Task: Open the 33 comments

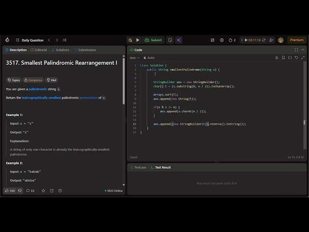Action: coord(30,191)
